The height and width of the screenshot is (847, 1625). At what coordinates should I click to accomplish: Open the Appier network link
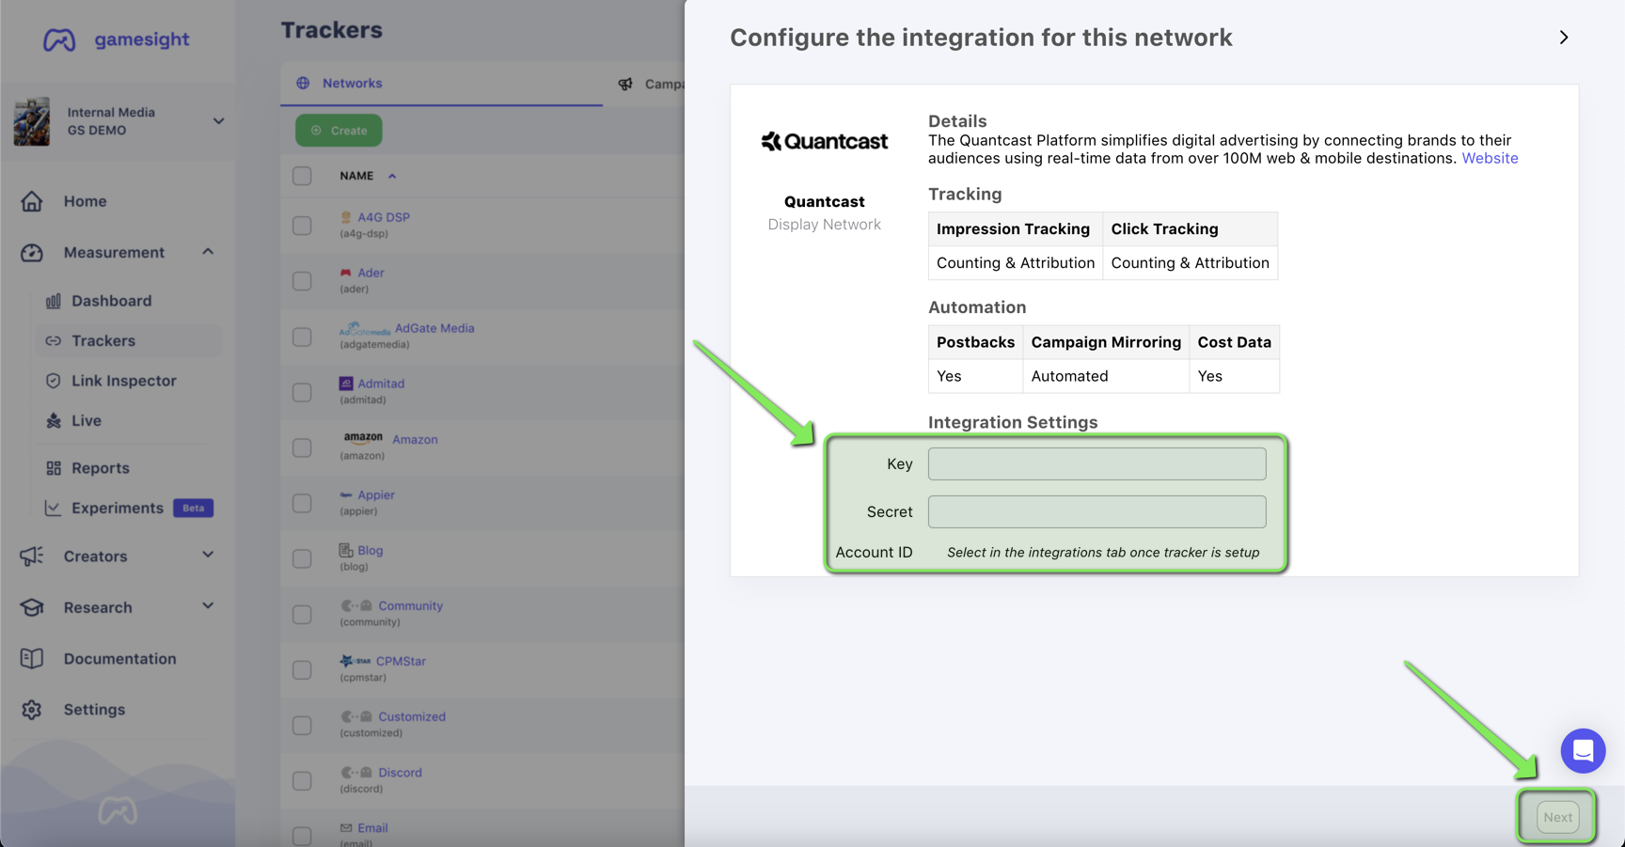(x=376, y=494)
